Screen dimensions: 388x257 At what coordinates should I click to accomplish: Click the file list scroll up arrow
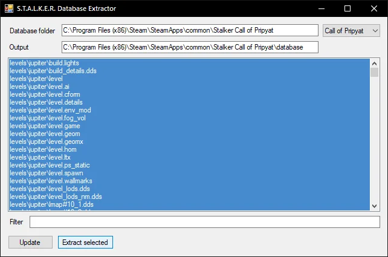(374, 63)
